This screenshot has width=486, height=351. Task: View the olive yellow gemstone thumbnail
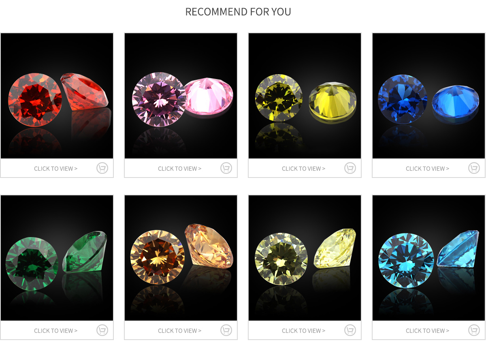click(x=305, y=96)
